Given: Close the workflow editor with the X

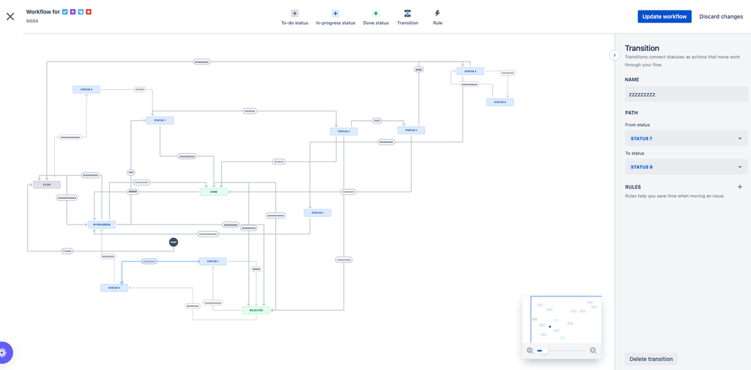Looking at the screenshot, I should click(x=10, y=17).
